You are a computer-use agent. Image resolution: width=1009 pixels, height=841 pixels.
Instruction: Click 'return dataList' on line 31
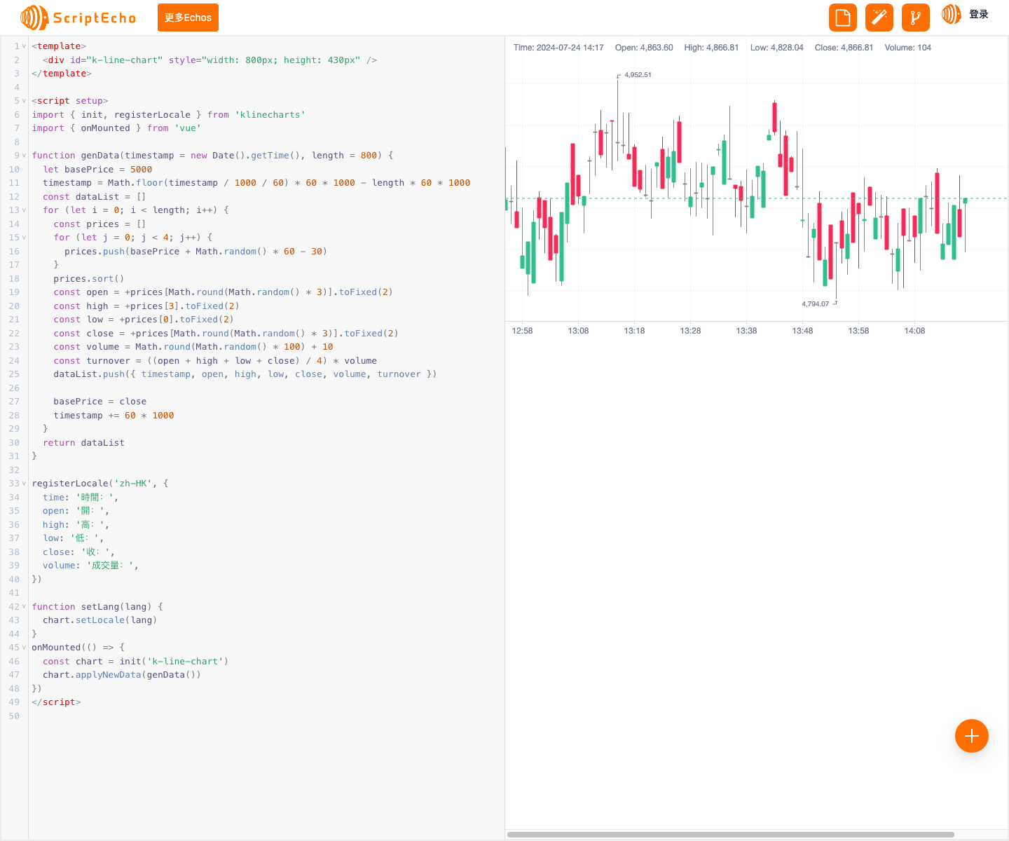pos(83,443)
